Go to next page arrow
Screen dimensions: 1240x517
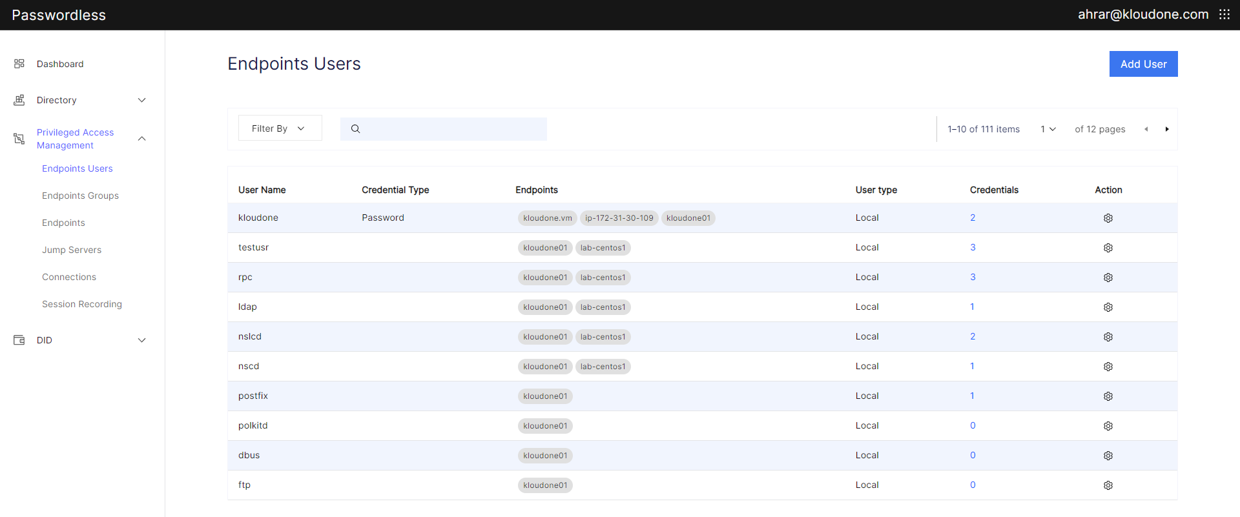[x=1166, y=129]
